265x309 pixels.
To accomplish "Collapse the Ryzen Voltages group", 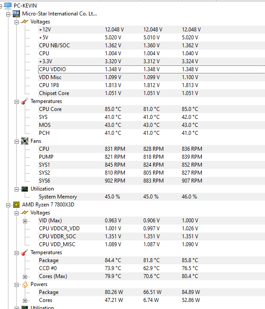I will pos(16,213).
